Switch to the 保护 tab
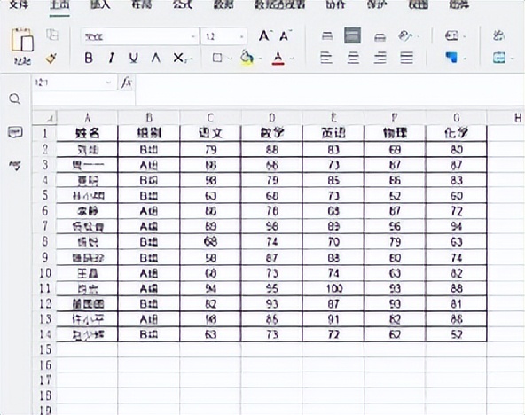The height and width of the screenshot is (415, 525). click(377, 4)
